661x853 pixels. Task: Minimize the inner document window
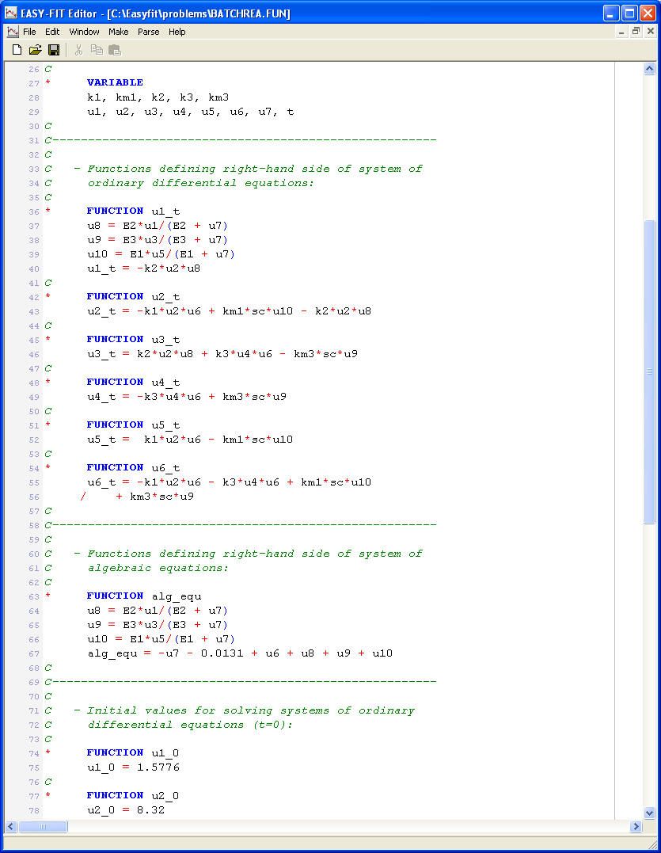(x=621, y=32)
